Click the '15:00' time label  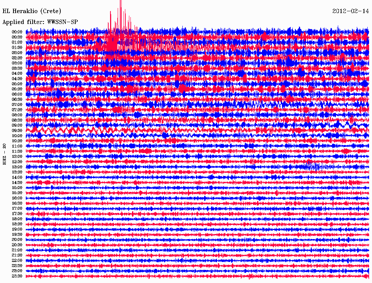[17, 188]
